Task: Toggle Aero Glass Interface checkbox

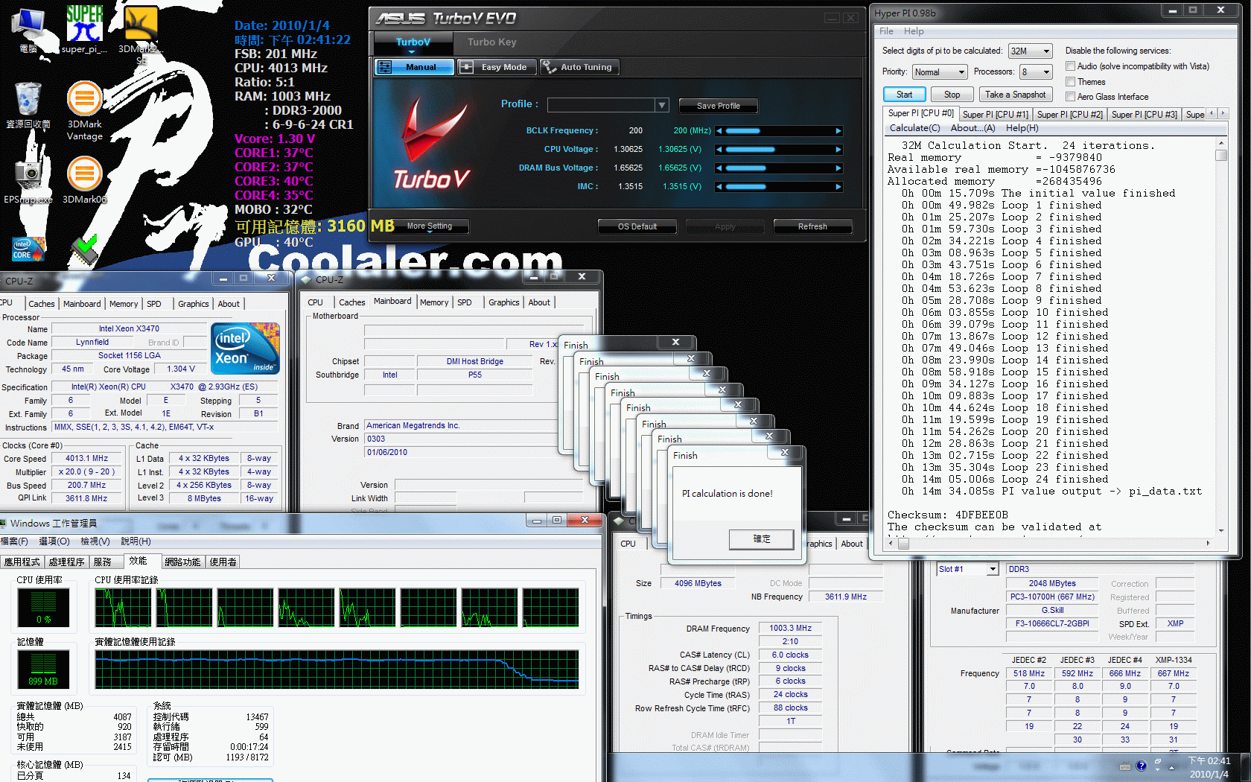Action: point(1070,97)
